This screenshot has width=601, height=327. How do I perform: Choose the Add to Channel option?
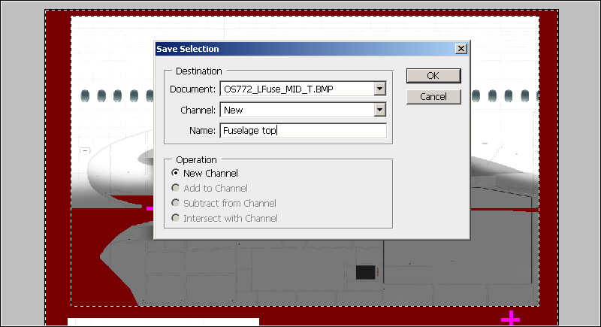click(176, 189)
